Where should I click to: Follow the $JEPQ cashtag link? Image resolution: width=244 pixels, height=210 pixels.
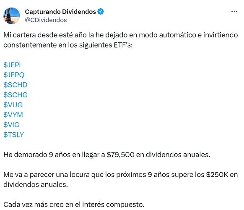(14, 75)
